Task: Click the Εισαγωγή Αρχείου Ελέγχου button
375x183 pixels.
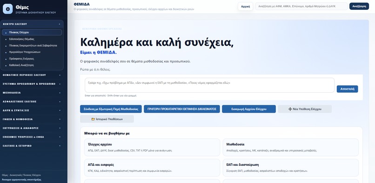Action: [x=249, y=109]
